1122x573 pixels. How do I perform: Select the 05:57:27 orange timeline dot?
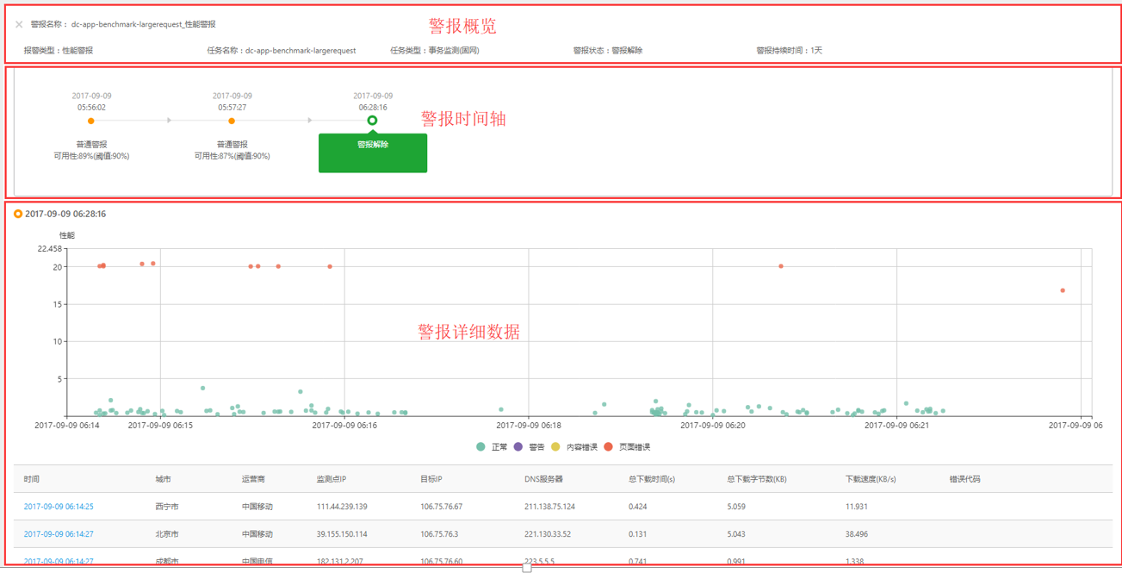[232, 121]
